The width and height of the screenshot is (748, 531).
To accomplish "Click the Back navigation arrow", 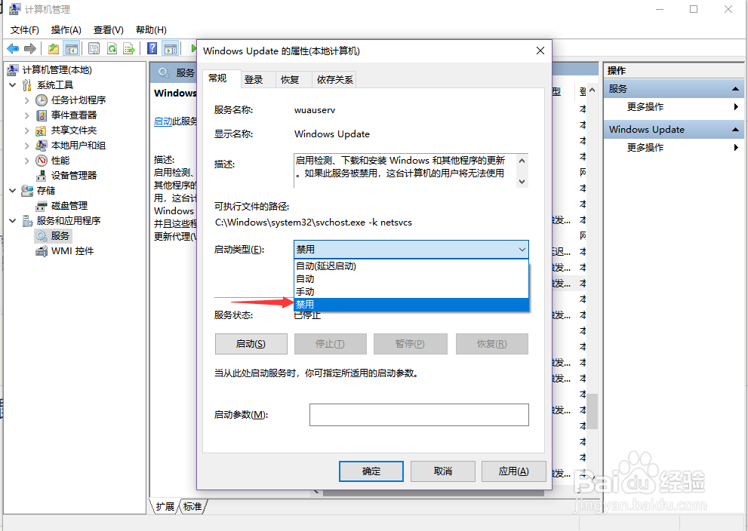I will coord(13,48).
